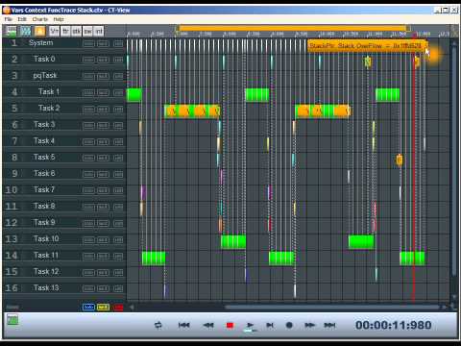This screenshot has width=461, height=346.
Task: Toggle the sw toolbar button
Action: click(87, 31)
